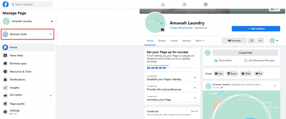Image resolution: width=286 pixels, height=119 pixels.
Task: Click the 57 mins post timestamp
Action: [216, 88]
